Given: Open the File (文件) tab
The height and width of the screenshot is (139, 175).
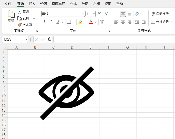Looking at the screenshot, I should click(x=8, y=4).
